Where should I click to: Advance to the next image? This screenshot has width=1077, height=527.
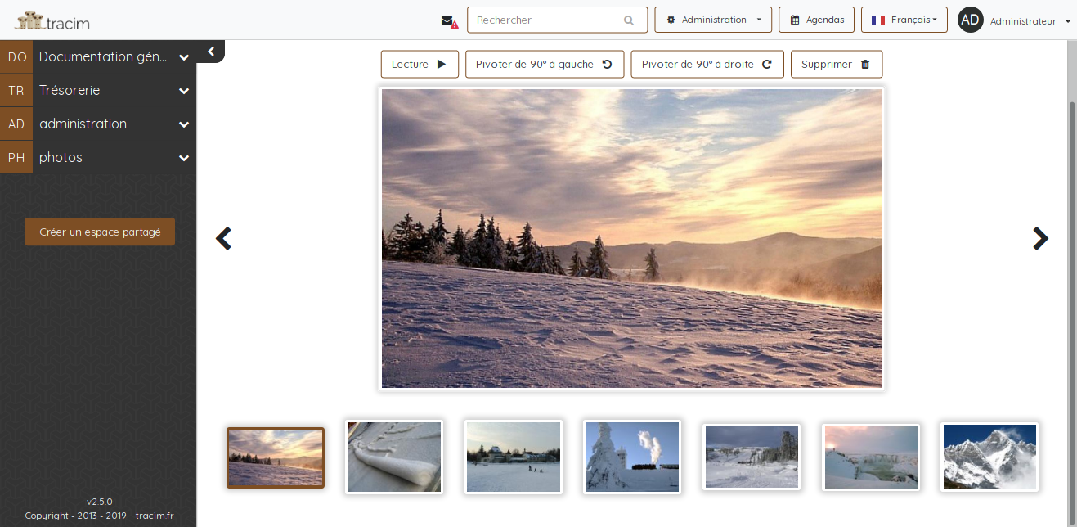(x=1039, y=238)
